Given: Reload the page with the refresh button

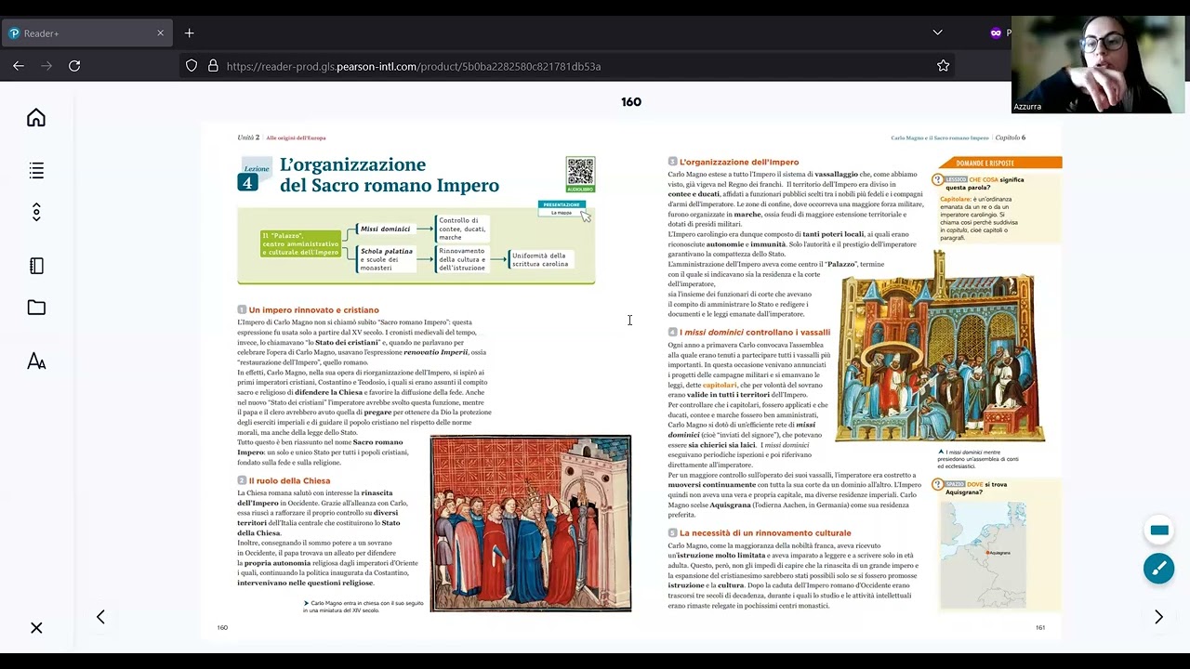Looking at the screenshot, I should [74, 66].
